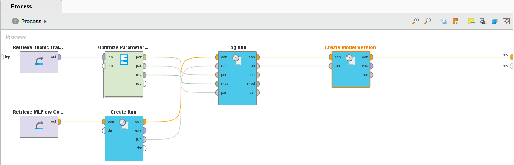Click the auto-fit process view icon
The width and height of the screenshot is (514, 165).
(x=507, y=21)
